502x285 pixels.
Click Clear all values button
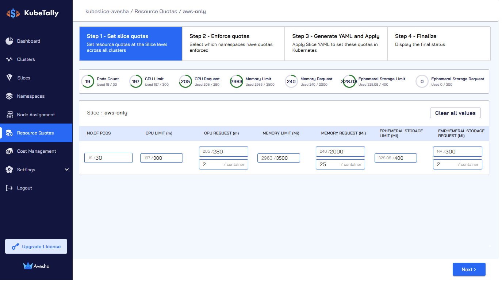[x=455, y=113]
